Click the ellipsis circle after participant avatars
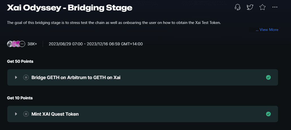Viewport: 291px width, 130px height. pyautogui.click(x=22, y=44)
